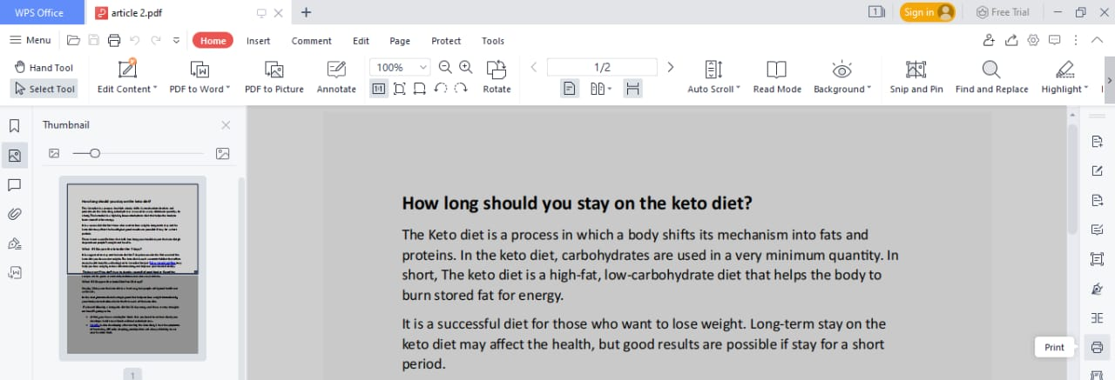Open Find and Replace
1115x380 pixels.
[991, 77]
